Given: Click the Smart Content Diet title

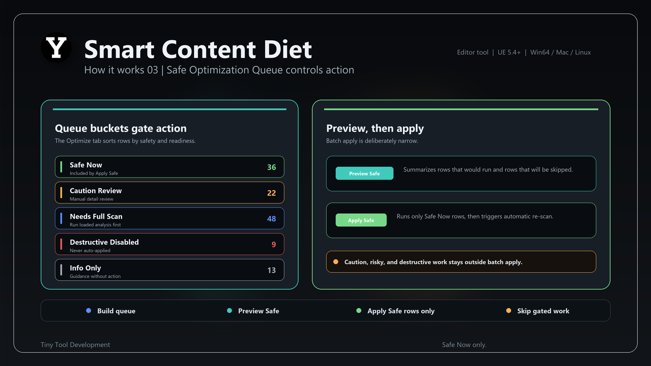Looking at the screenshot, I should 198,49.
